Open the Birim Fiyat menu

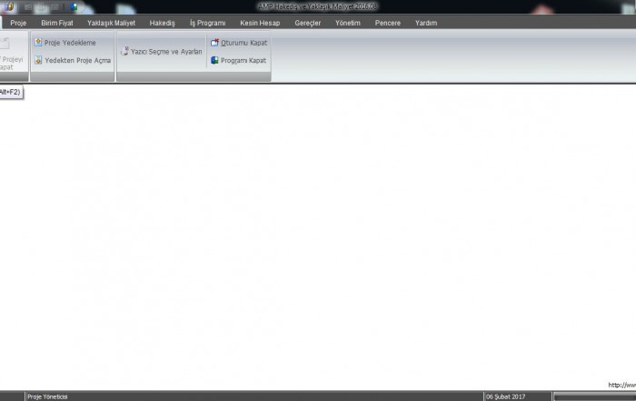57,23
